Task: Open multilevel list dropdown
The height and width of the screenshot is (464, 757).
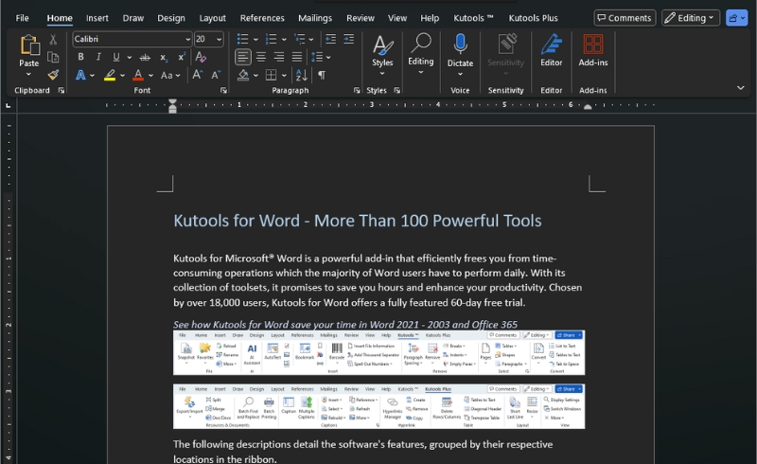Action: click(311, 39)
